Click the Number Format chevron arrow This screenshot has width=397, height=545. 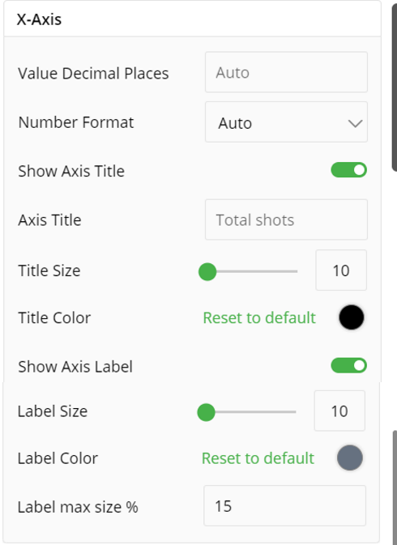[355, 123]
